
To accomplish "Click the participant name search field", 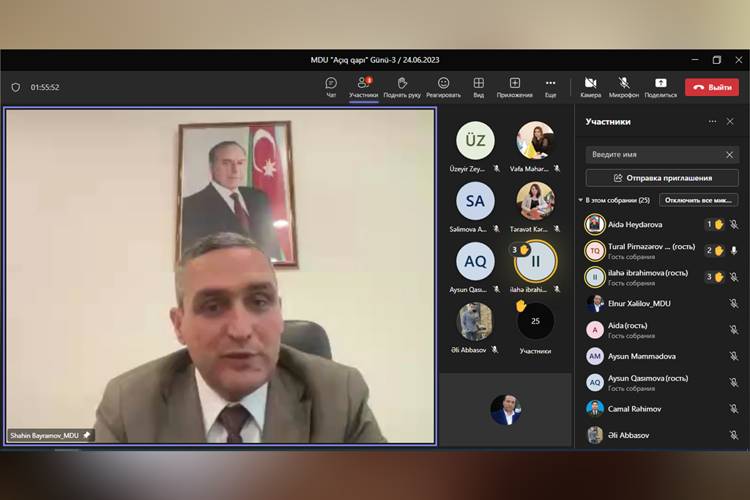I will click(652, 154).
